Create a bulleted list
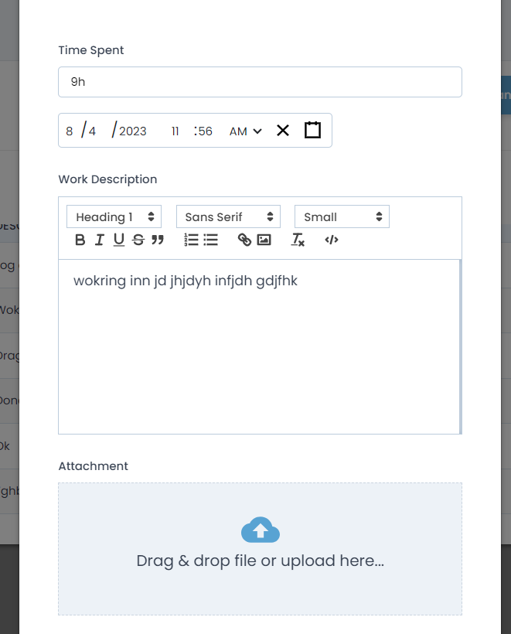Screen dimensions: 511x634 tap(211, 240)
